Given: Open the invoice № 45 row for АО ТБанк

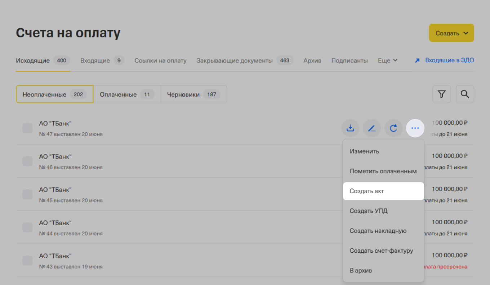Looking at the screenshot, I should pyautogui.click(x=144, y=194).
